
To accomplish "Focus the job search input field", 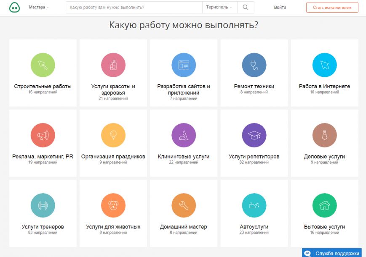I will [134, 7].
